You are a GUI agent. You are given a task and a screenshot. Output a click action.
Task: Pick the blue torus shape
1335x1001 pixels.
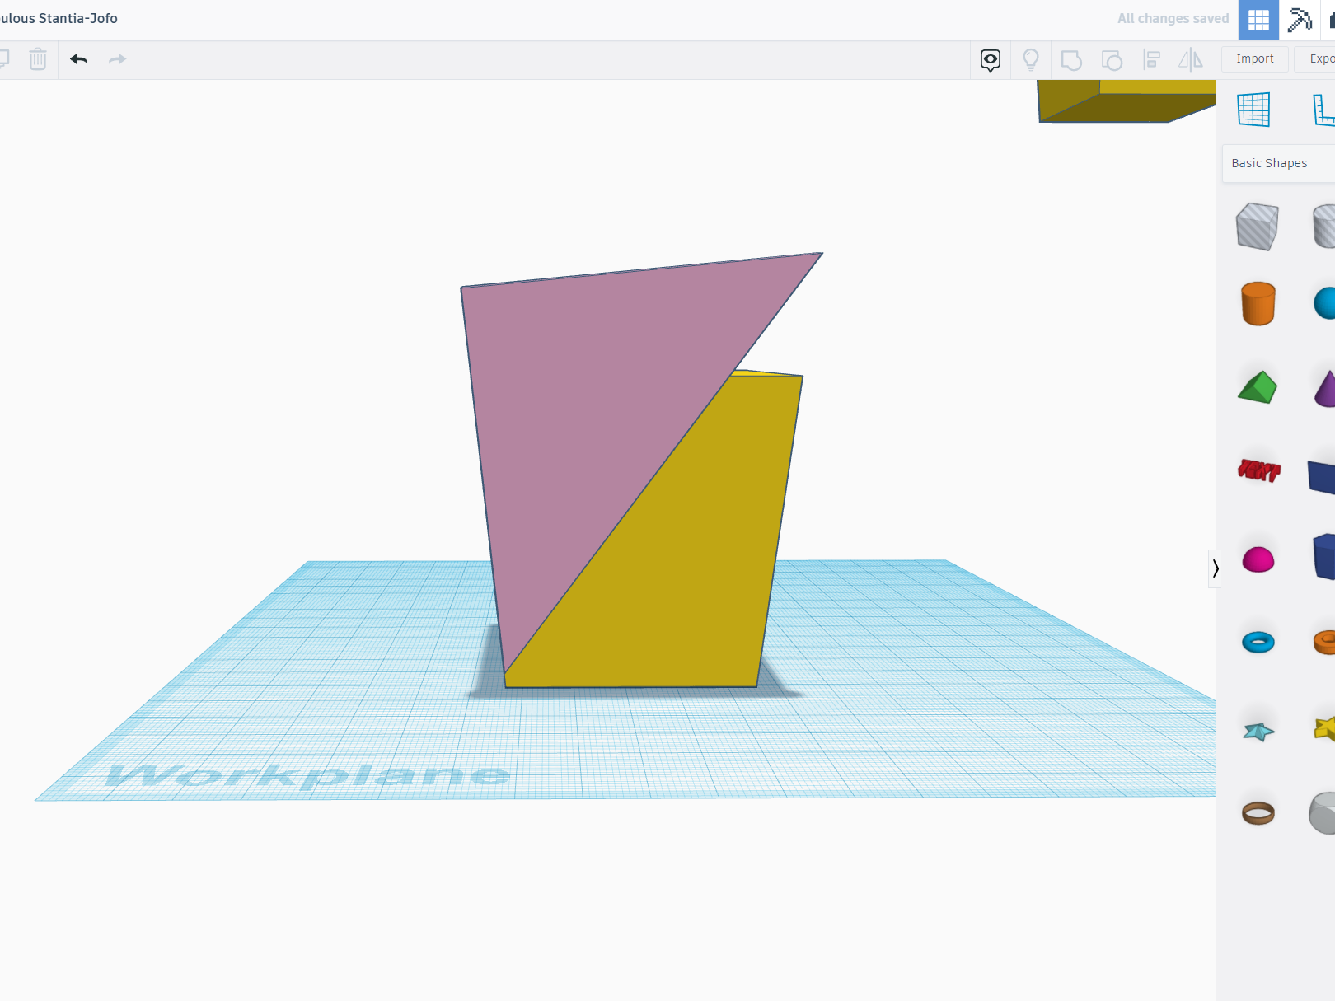click(x=1258, y=642)
